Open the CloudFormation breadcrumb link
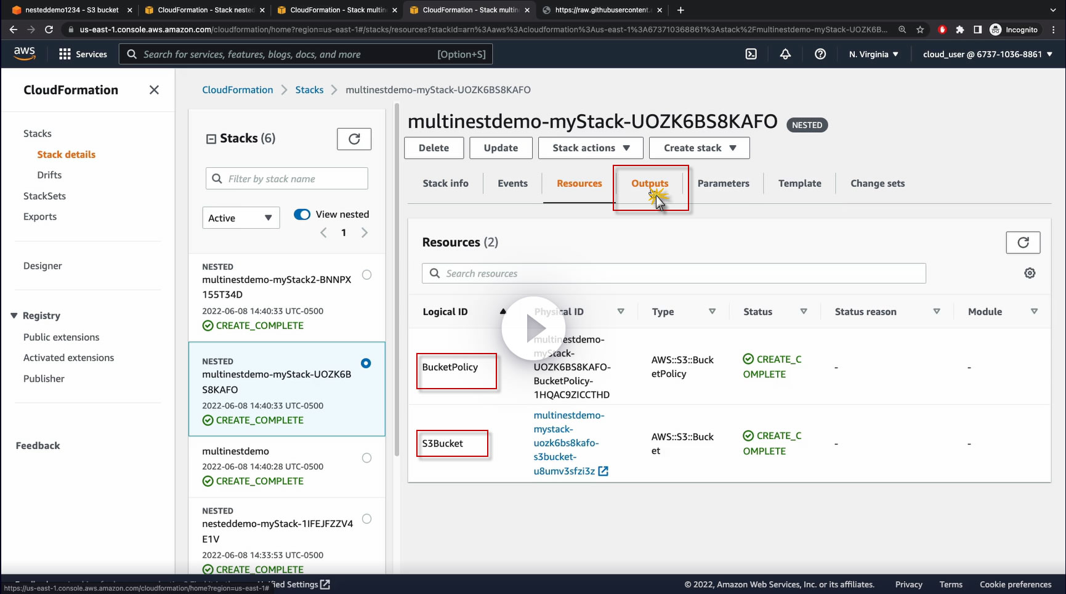Viewport: 1066px width, 594px height. tap(238, 90)
